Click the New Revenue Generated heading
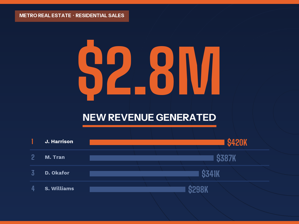299x224 pixels. 149,117
